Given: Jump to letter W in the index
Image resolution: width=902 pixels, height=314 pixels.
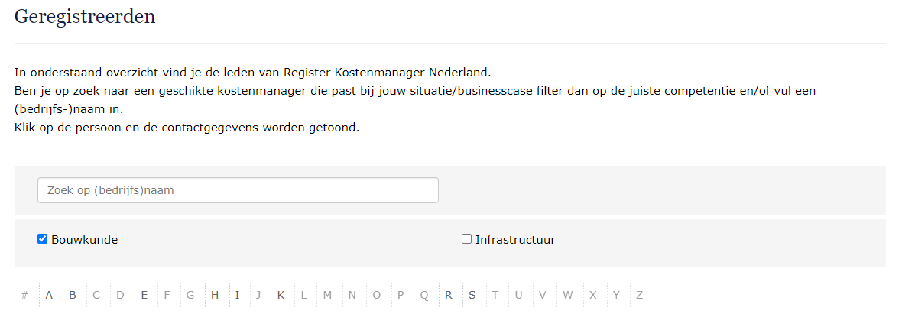Looking at the screenshot, I should click(567, 296).
